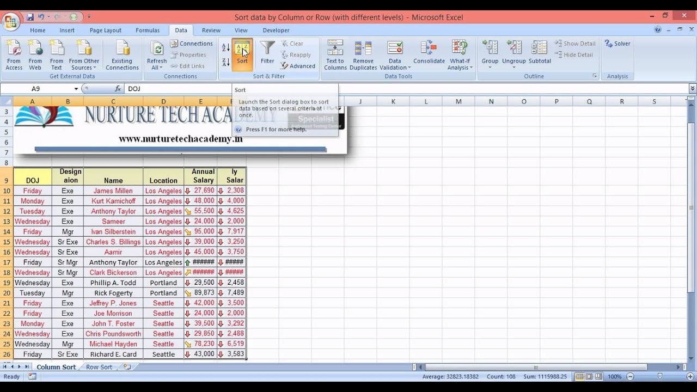Open the Developer tab
The image size is (697, 392).
276,30
